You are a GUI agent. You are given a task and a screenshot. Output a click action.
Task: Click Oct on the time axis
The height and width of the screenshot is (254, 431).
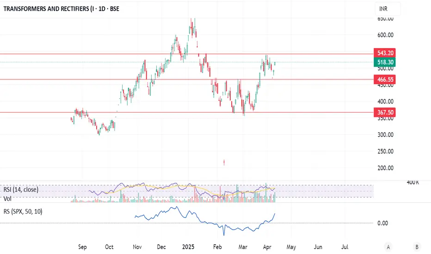[x=109, y=247]
